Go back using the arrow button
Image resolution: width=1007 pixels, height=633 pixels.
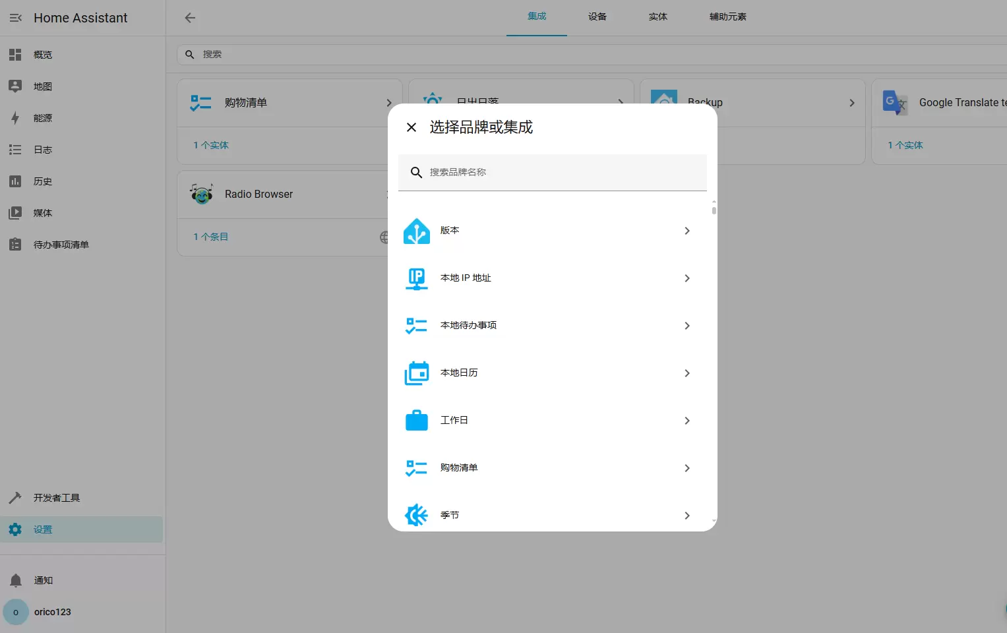tap(190, 18)
